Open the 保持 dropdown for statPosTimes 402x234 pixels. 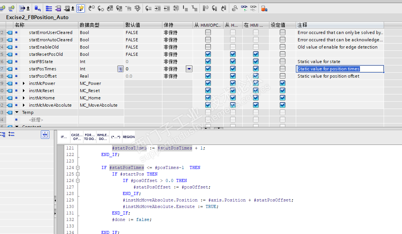point(189,69)
